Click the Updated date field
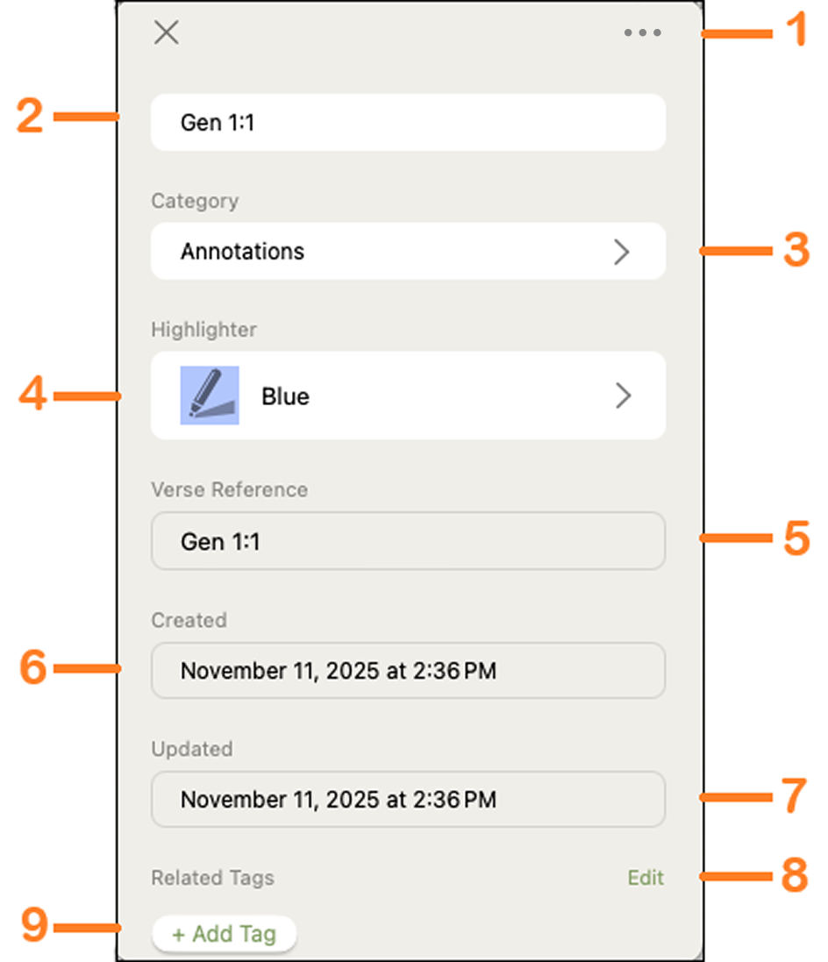The height and width of the screenshot is (962, 828). click(x=408, y=800)
